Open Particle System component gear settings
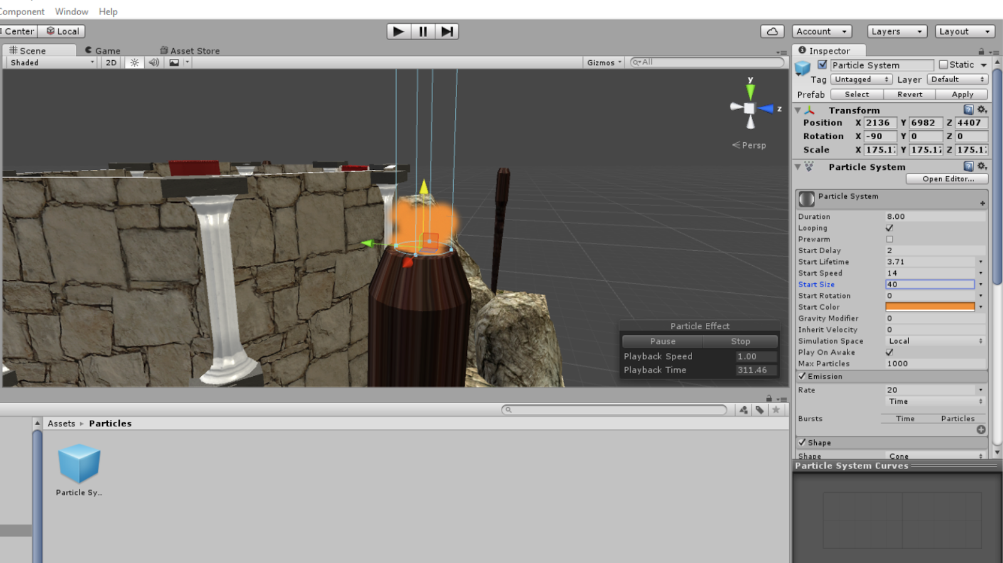1003x563 pixels. pos(982,166)
